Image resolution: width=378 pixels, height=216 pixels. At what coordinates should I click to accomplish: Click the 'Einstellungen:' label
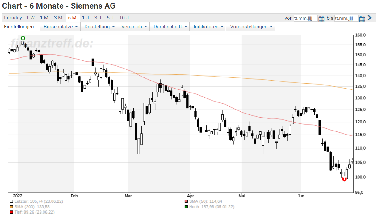(x=19, y=27)
